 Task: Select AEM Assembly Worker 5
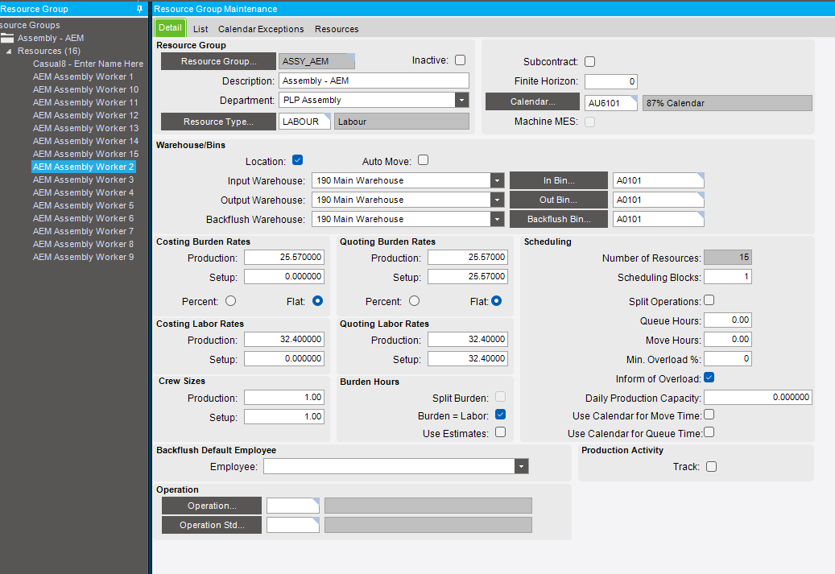click(83, 205)
